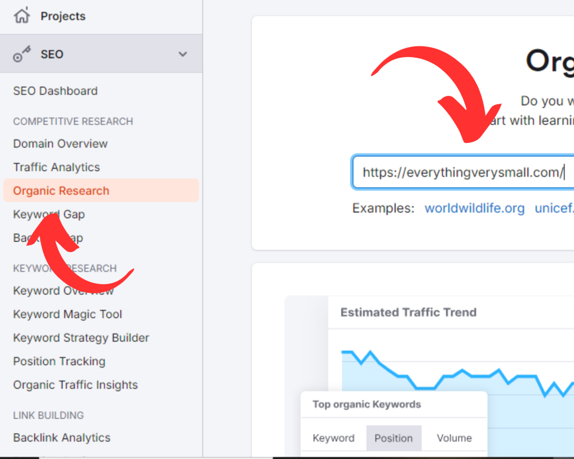
Task: Select the Keyword column header
Action: click(x=334, y=438)
